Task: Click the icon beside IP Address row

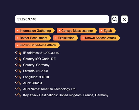Action: [x=18, y=53]
